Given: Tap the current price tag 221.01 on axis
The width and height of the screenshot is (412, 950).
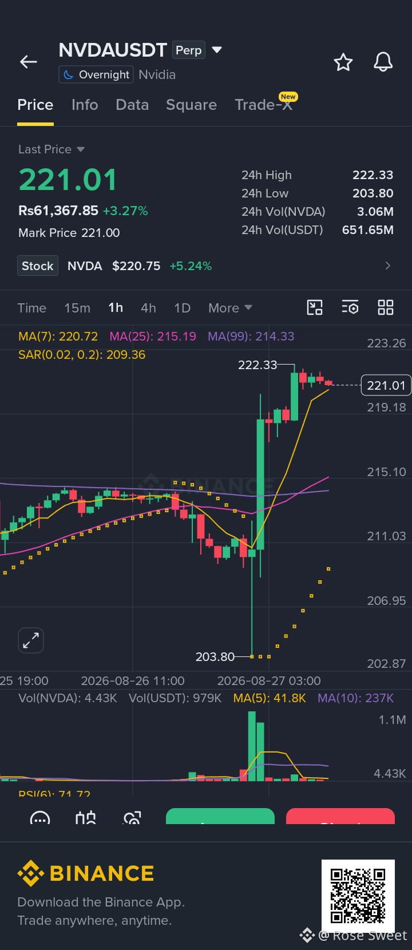Looking at the screenshot, I should (386, 386).
